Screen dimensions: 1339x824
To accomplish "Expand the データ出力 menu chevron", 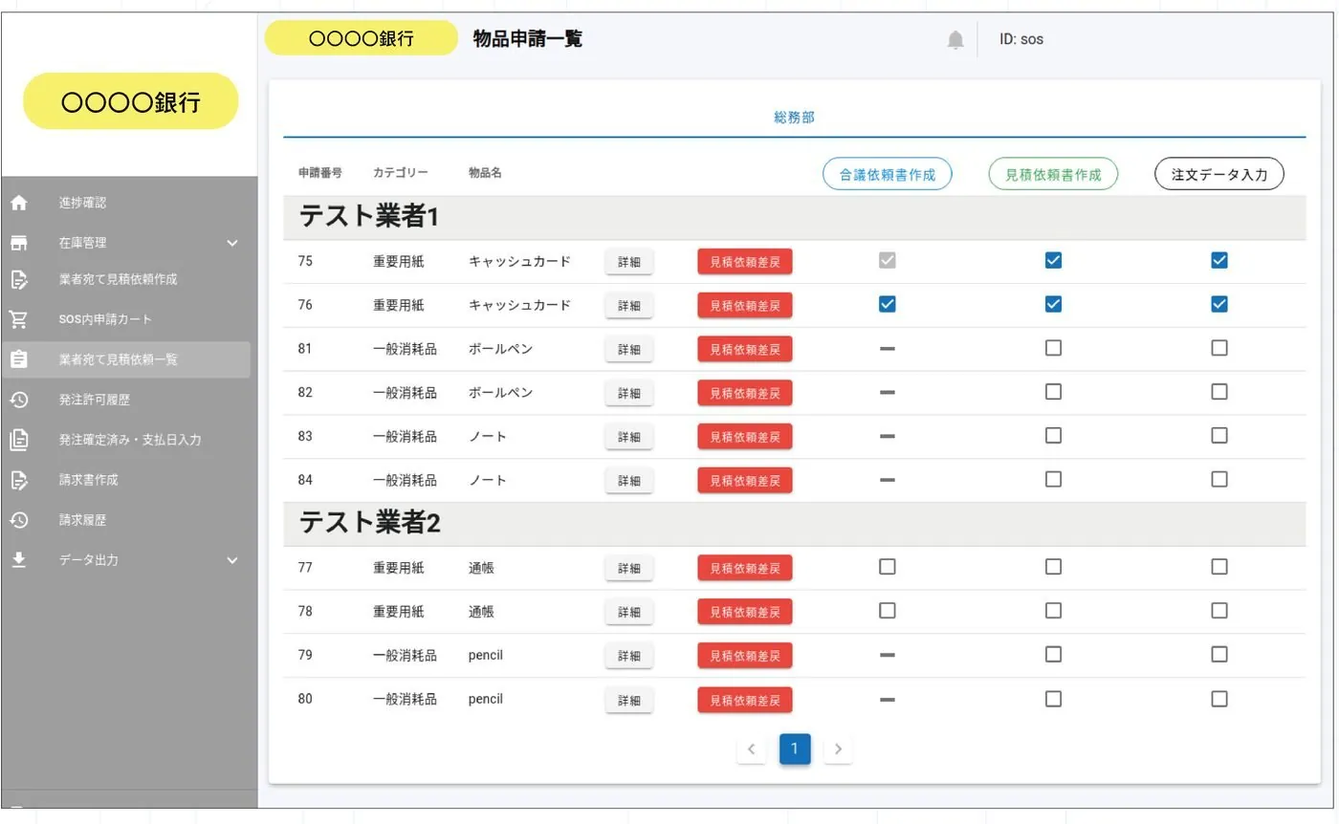I will [x=232, y=561].
